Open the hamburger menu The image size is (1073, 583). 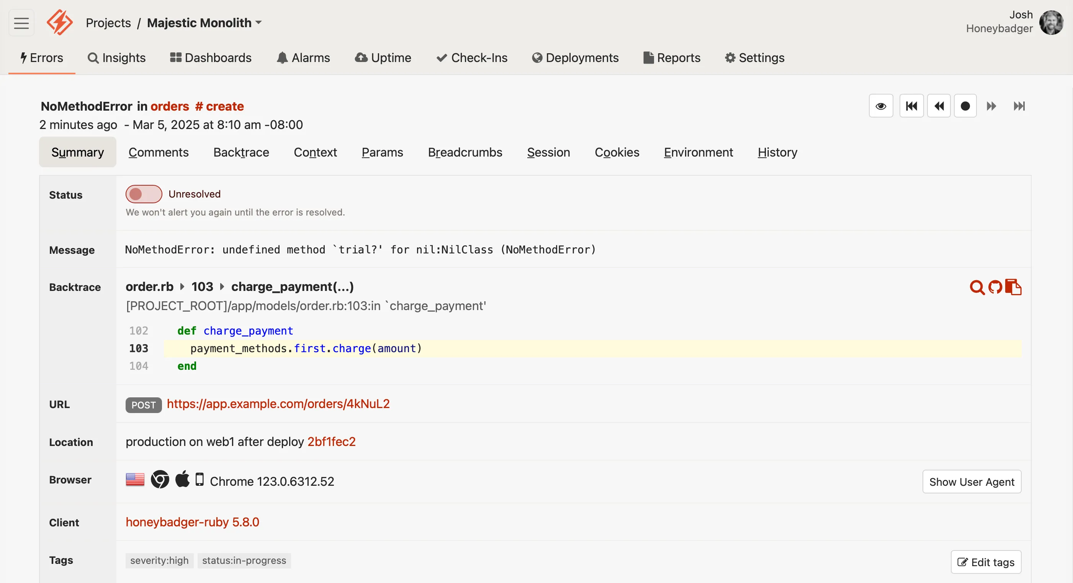coord(21,23)
